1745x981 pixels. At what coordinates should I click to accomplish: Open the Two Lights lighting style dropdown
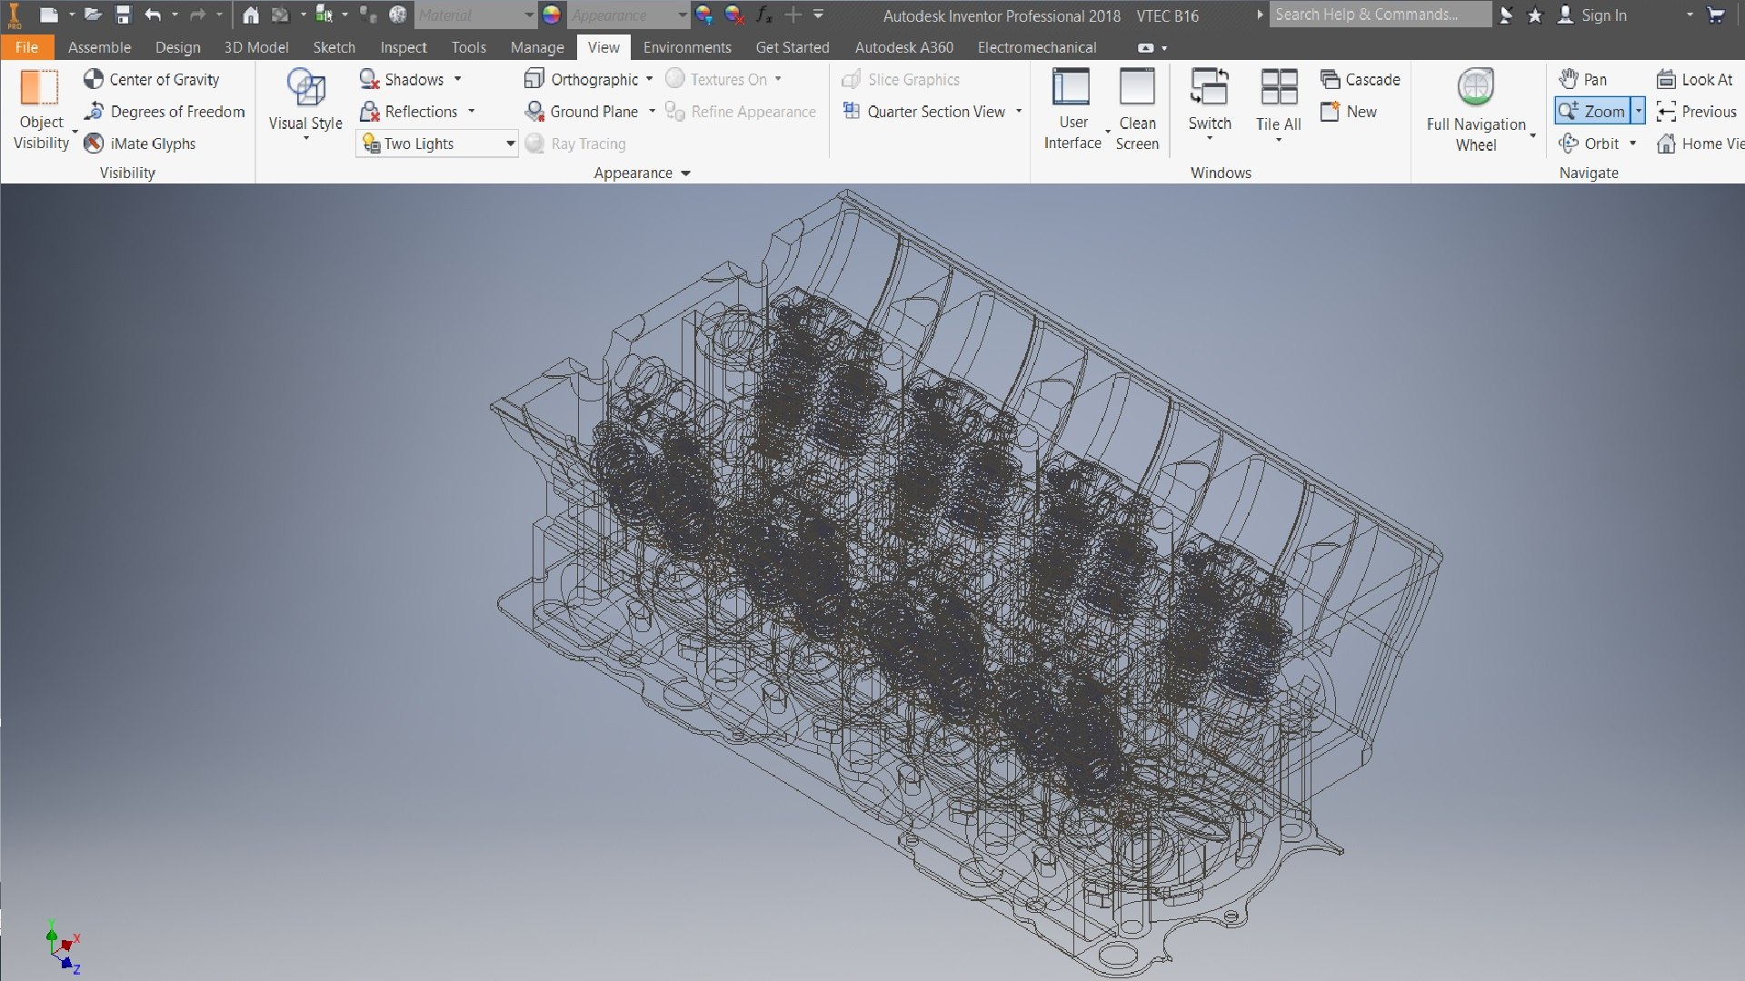437,144
